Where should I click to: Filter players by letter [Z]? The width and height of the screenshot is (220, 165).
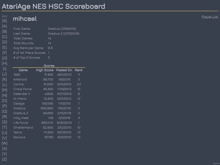4,159
